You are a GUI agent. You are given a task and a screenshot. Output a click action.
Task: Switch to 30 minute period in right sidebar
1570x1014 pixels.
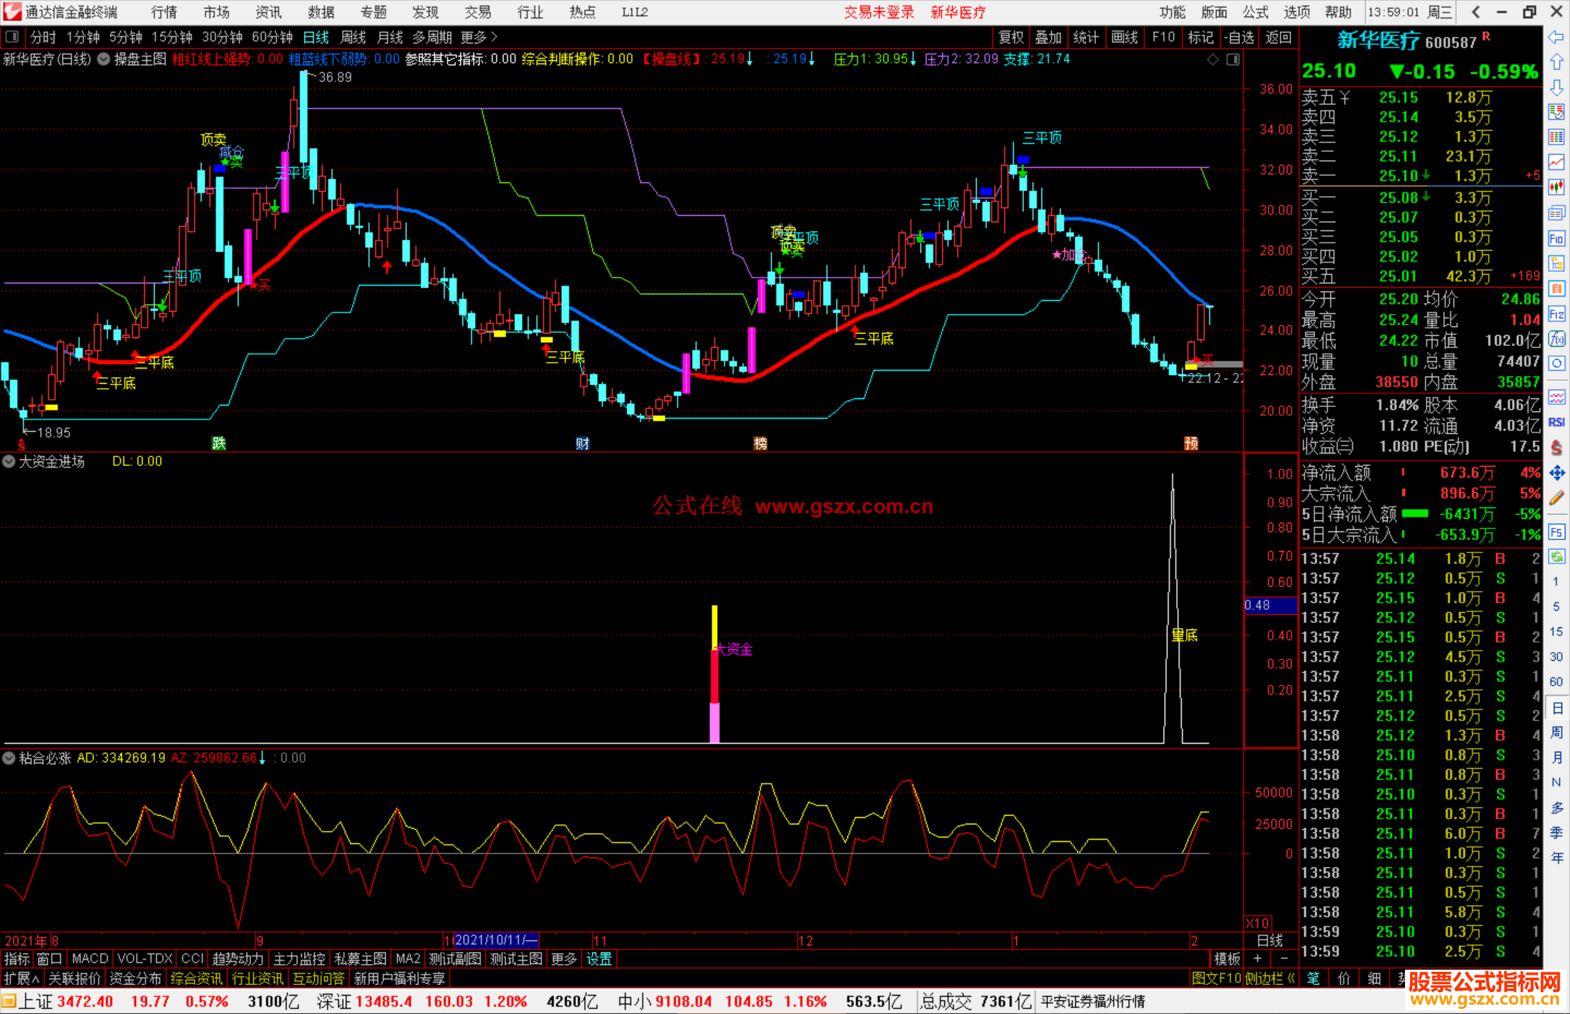tap(1556, 657)
